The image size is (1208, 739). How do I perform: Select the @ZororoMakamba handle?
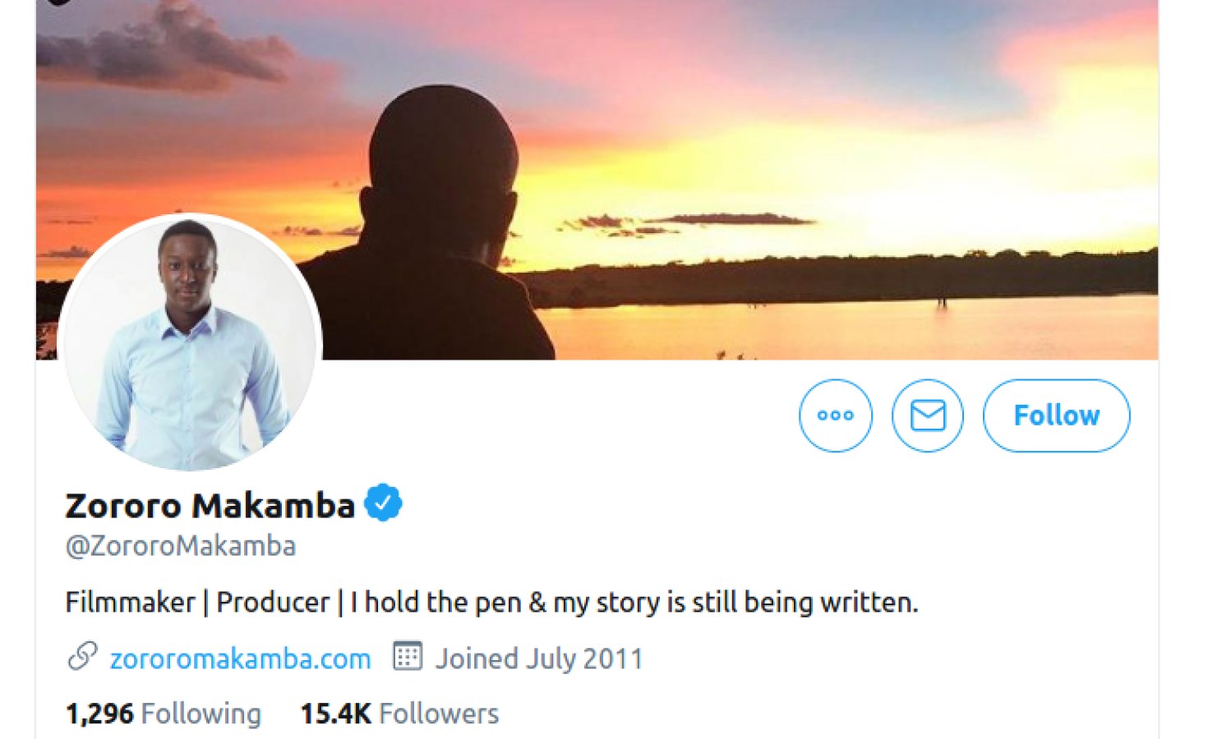[181, 546]
